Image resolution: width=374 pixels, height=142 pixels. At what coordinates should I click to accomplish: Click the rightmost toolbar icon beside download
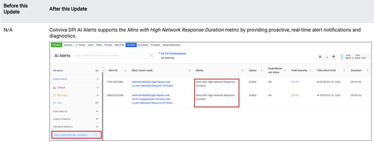334,57
